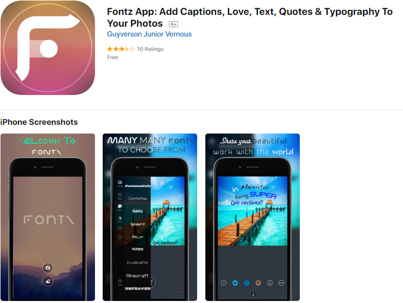The height and width of the screenshot is (303, 403).
Task: Click the color palette icon in the sidebar
Action: coord(120,206)
